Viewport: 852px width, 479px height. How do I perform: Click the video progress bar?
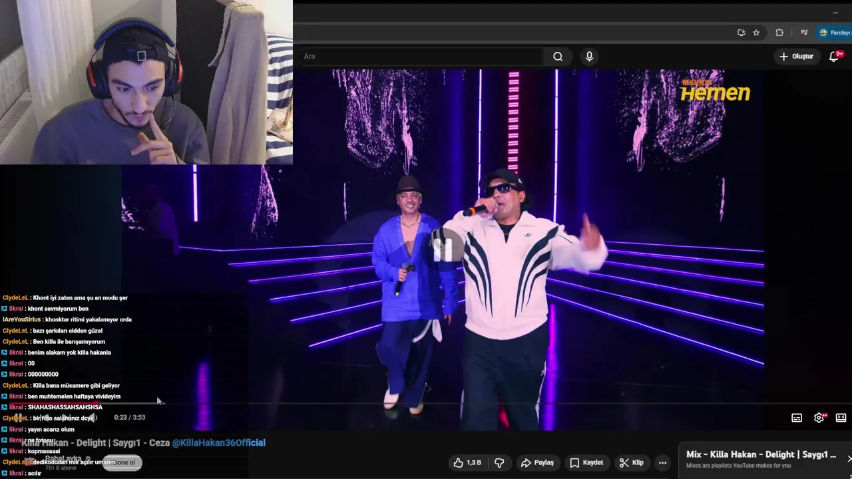click(426, 404)
